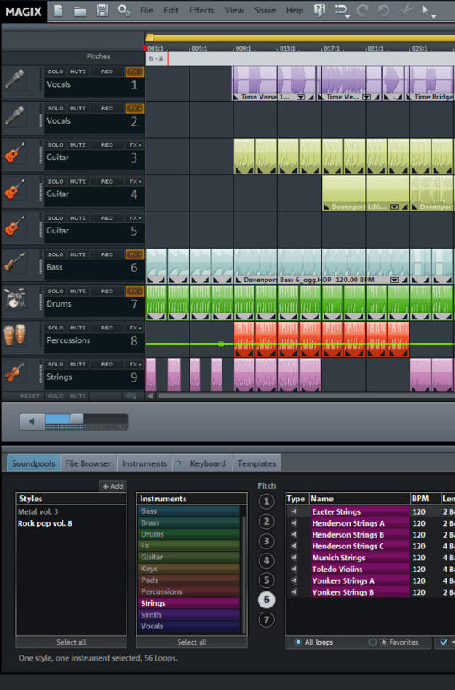Viewport: 455px width, 690px height.
Task: Open dropdown on Time Verse 1 clip
Action: (x=301, y=97)
